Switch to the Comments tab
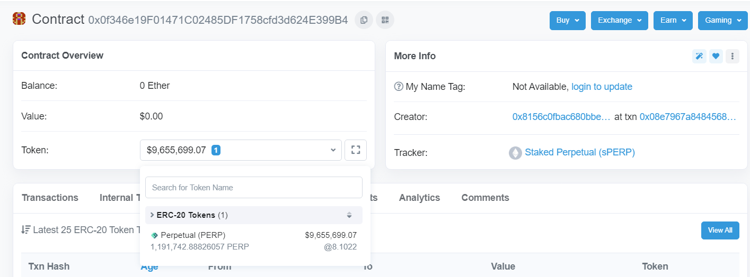This screenshot has height=277, width=750. 485,198
